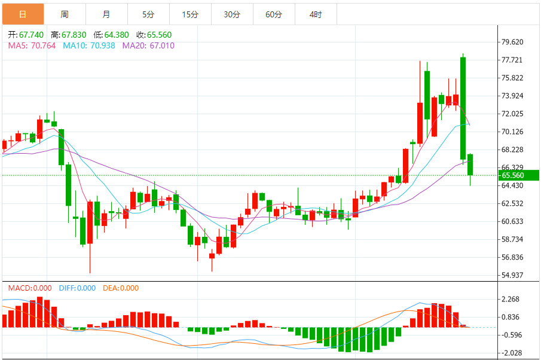The image size is (541, 360).
Task: Click the 低:64.380 low price value
Action: pos(111,35)
